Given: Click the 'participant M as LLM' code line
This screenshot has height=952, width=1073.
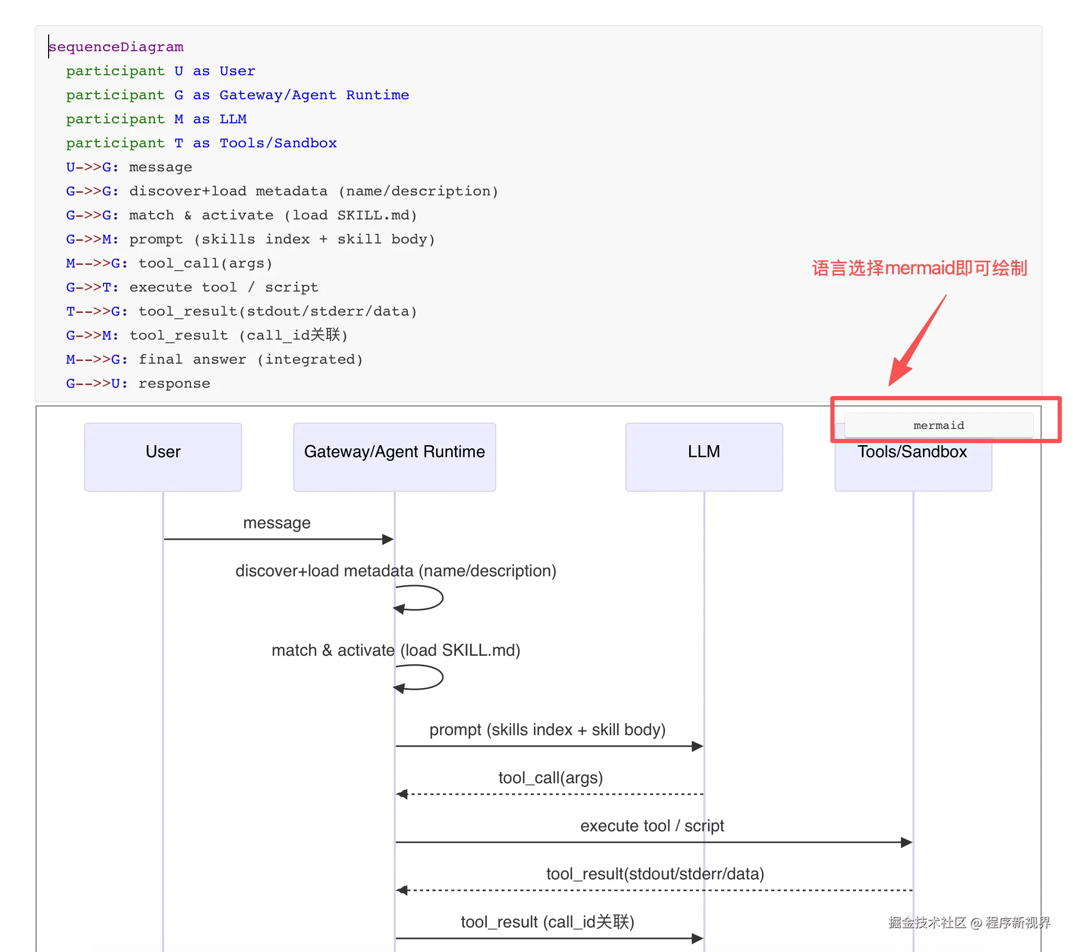Looking at the screenshot, I should pyautogui.click(x=156, y=119).
